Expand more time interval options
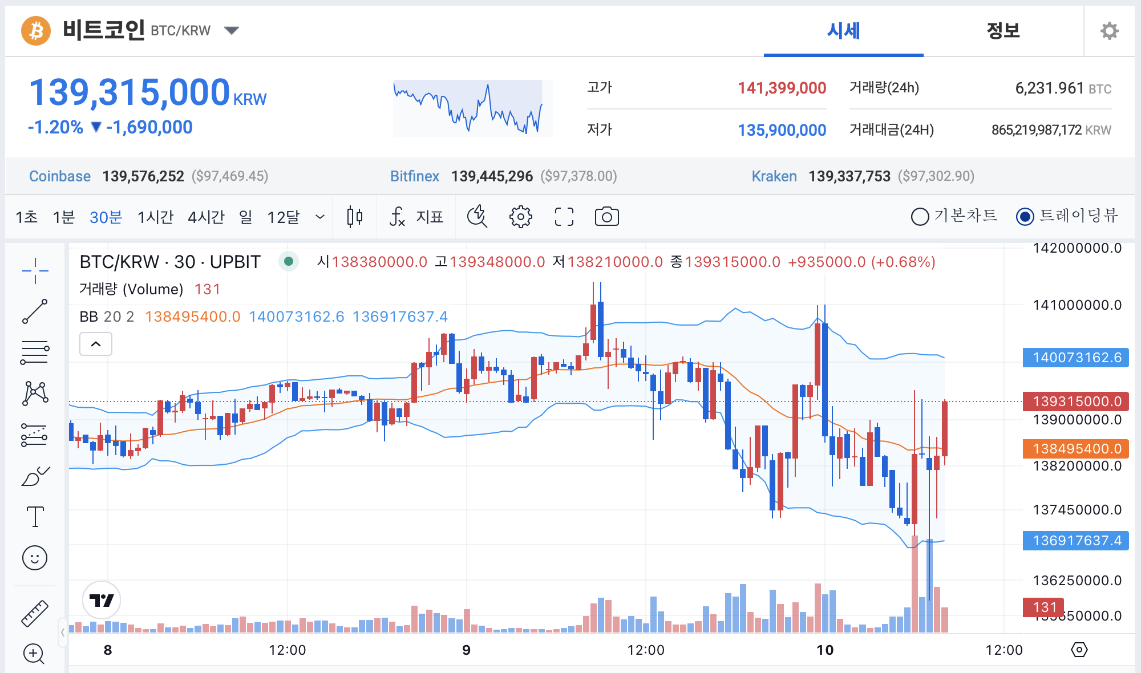 320,217
